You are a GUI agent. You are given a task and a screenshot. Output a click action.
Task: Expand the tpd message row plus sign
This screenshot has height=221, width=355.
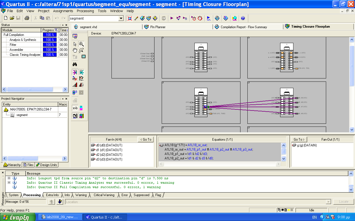(x=9, y=178)
